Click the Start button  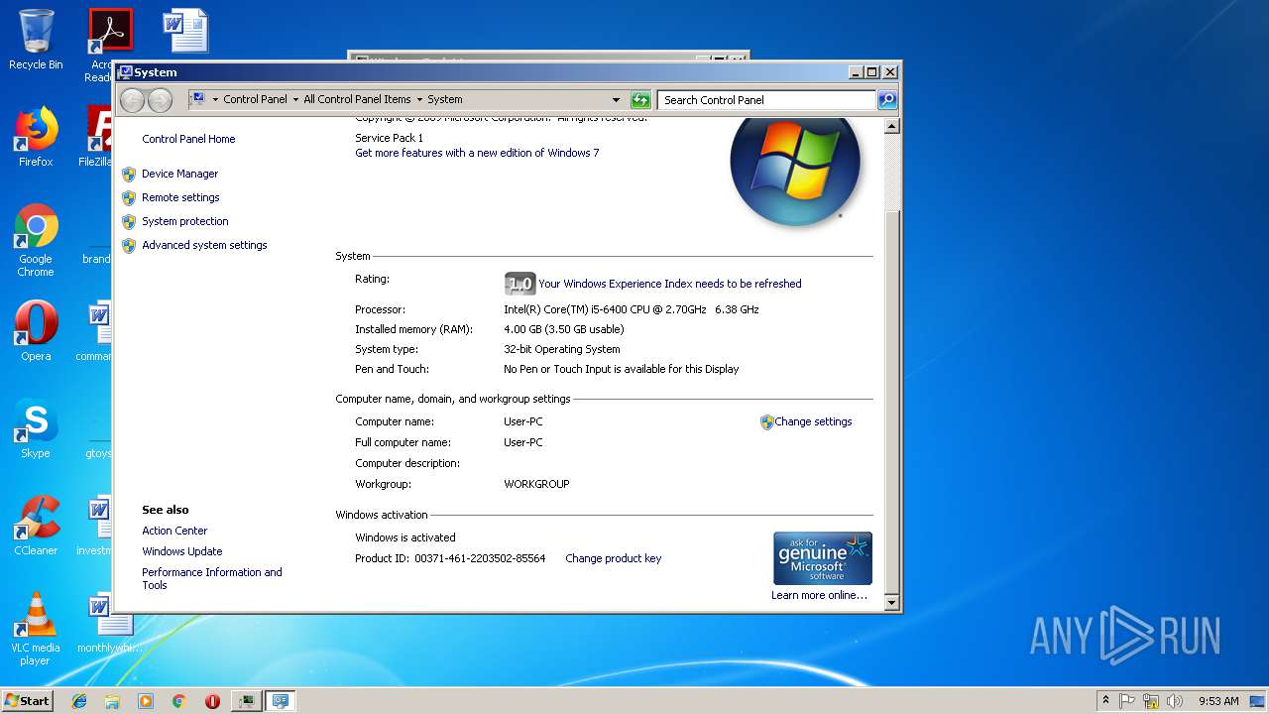28,700
